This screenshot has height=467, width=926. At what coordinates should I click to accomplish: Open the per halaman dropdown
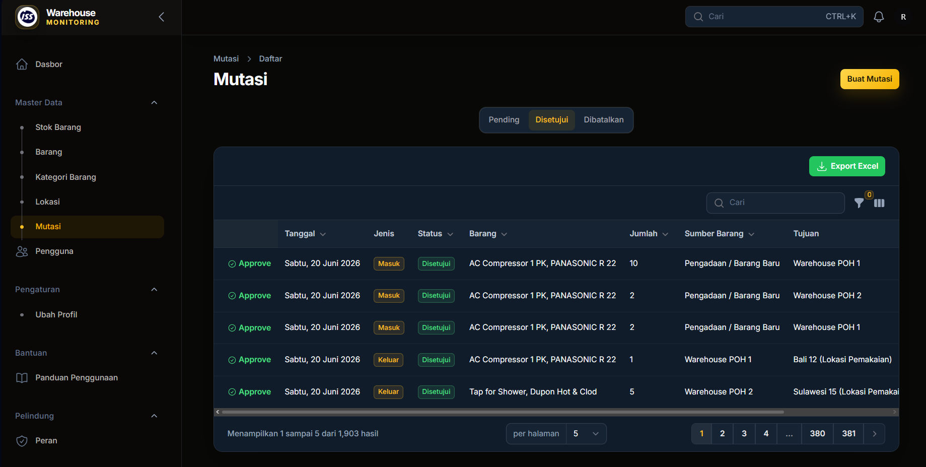586,434
